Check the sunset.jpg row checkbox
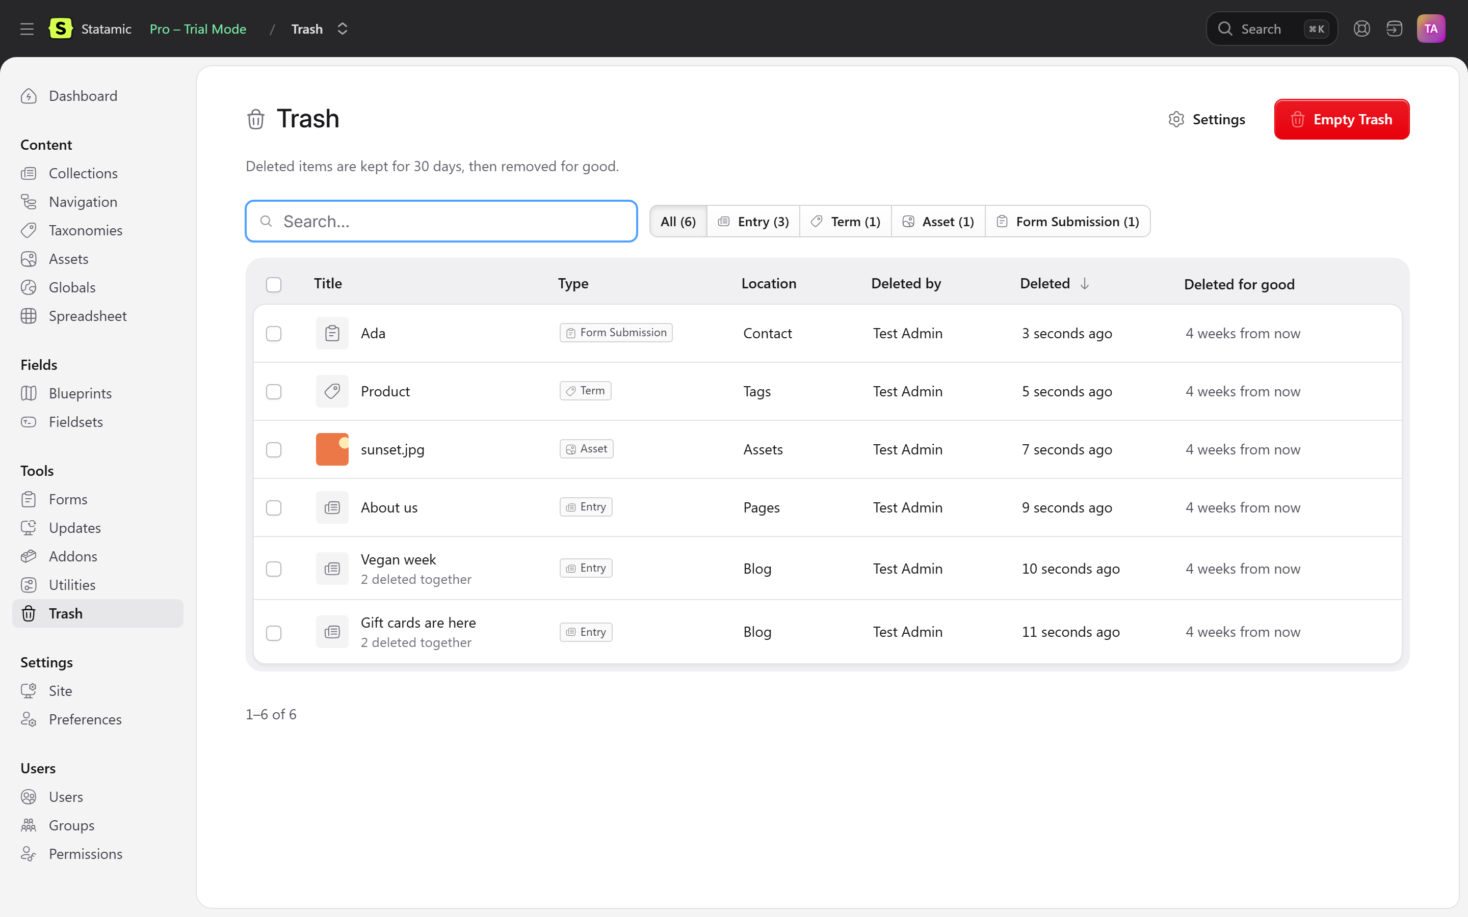 274,449
